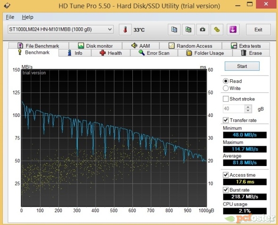
Task: Switch to the Health tab
Action: point(111,53)
